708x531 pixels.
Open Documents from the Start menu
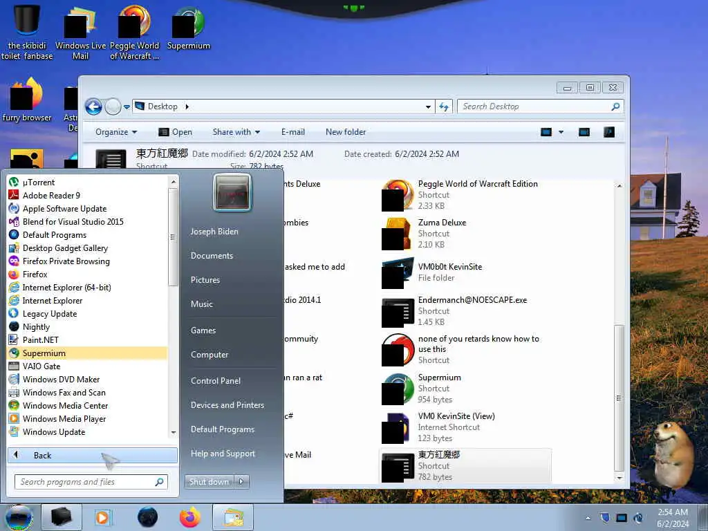(212, 256)
